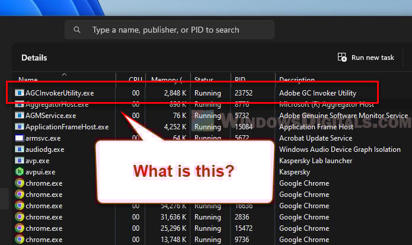Sort by the PID column header
Viewport: 412px width, 245px height.
[240, 79]
